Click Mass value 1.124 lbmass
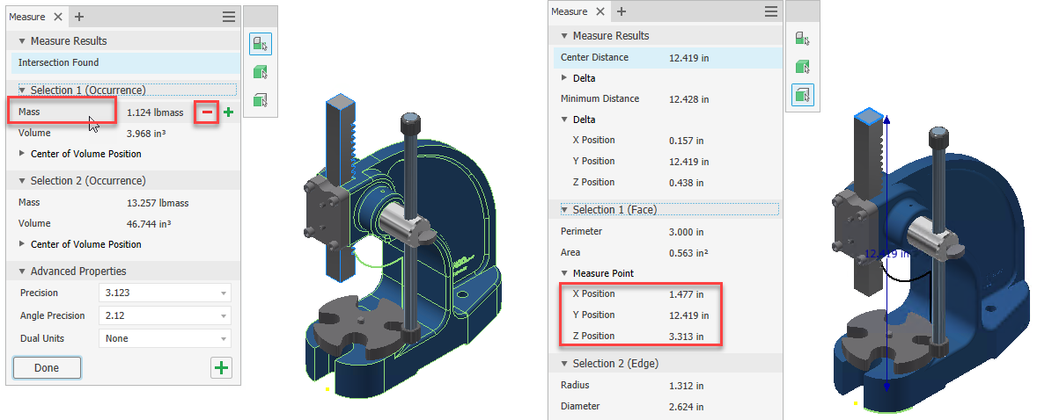This screenshot has height=420, width=1052. pos(155,112)
